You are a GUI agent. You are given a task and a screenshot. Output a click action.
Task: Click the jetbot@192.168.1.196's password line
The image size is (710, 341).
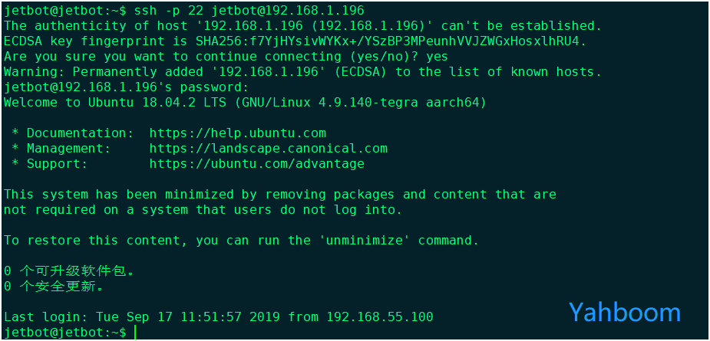[x=127, y=87]
